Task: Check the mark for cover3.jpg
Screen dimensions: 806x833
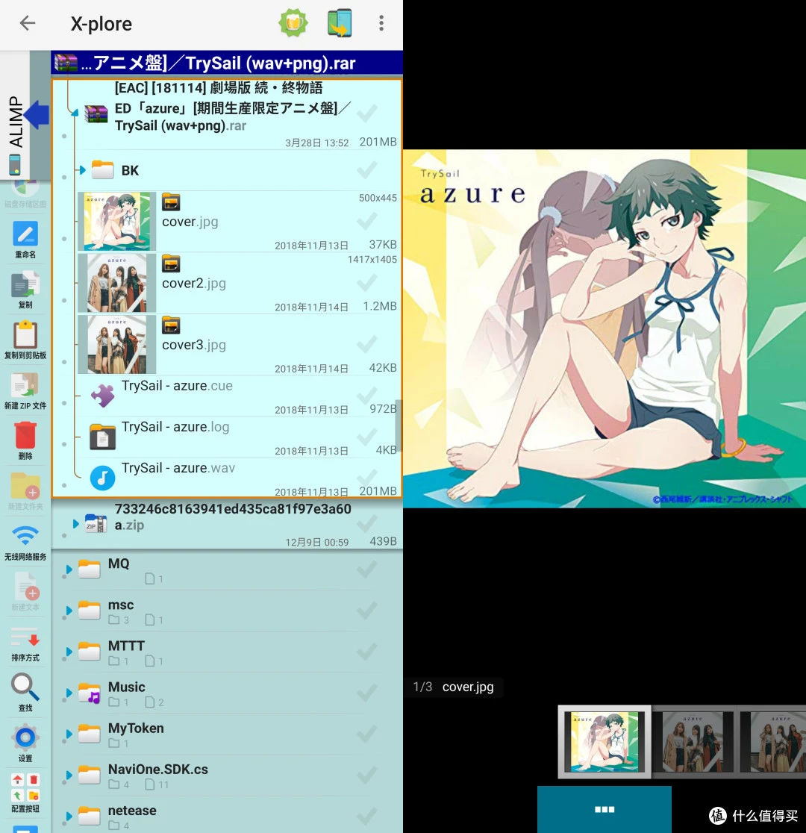Action: 367,344
